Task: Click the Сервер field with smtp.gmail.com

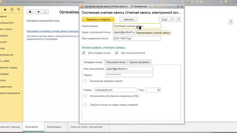Action: click(116, 90)
